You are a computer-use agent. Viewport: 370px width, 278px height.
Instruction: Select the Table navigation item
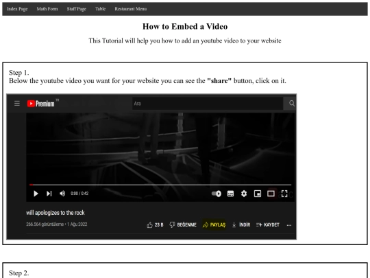100,9
